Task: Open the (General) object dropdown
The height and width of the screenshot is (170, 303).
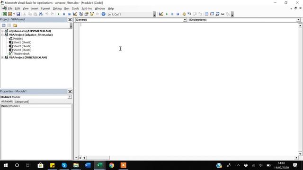Action: click(185, 20)
